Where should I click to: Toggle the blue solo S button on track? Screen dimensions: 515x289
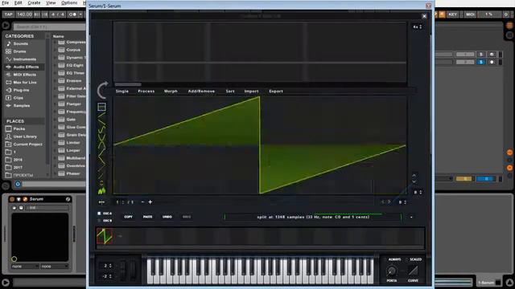click(481, 62)
